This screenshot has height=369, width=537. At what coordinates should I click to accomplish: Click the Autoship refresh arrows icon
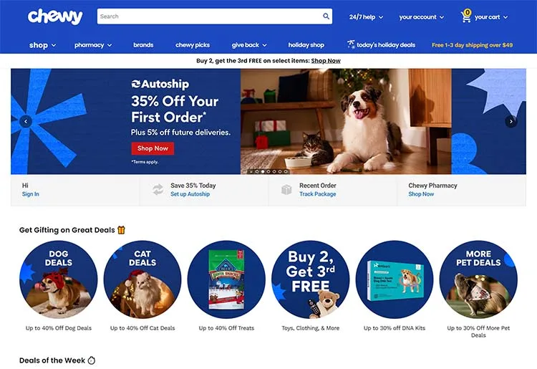(158, 189)
